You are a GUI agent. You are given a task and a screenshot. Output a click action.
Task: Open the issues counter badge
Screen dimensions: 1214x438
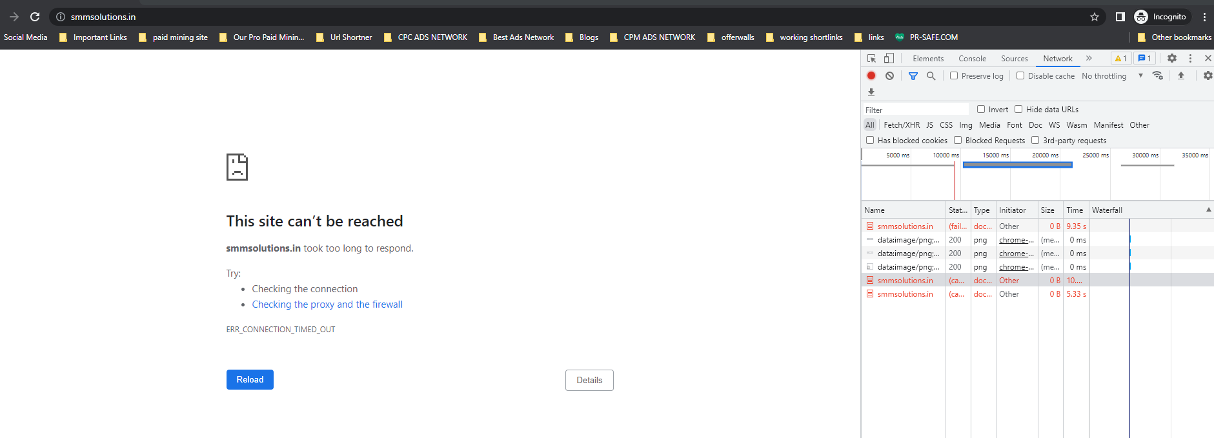1144,58
